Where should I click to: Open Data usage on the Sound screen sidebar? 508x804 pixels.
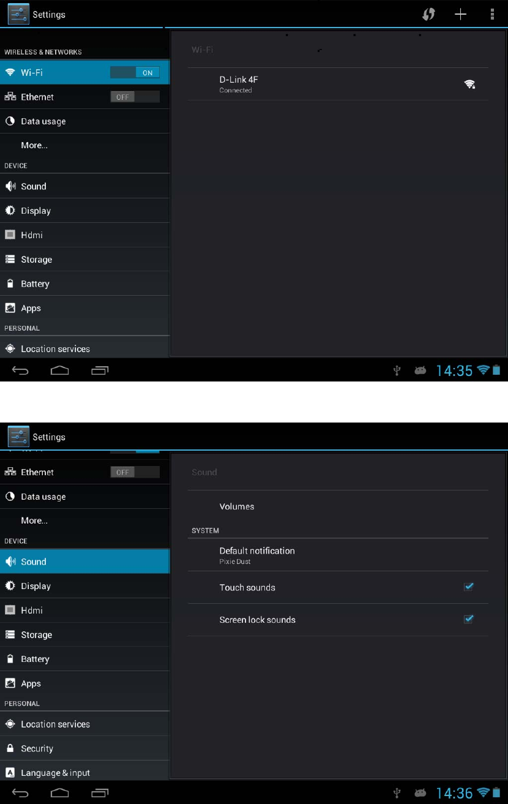84,497
